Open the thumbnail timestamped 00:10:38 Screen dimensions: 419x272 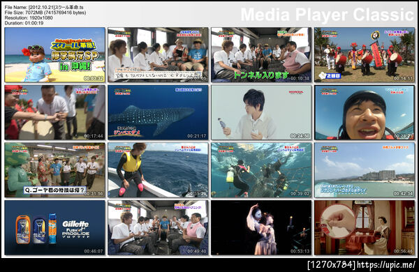[261, 54]
